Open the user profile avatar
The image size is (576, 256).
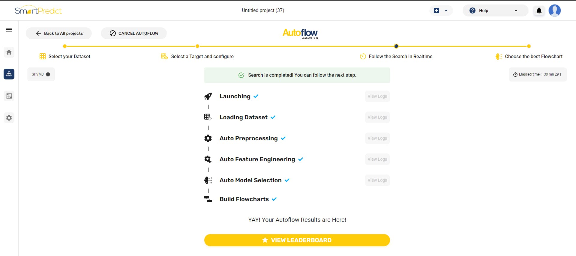(x=555, y=10)
